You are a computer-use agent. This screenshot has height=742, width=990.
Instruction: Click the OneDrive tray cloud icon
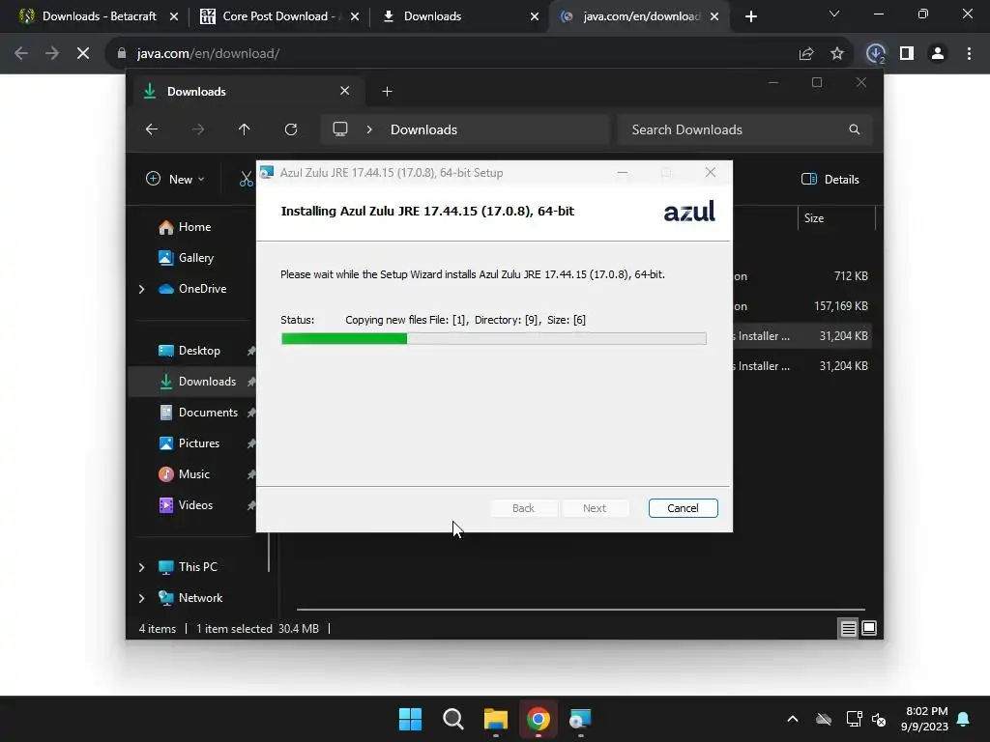tap(824, 719)
